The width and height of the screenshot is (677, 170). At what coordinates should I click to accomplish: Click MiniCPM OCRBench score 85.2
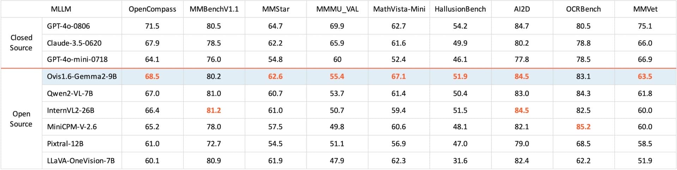tap(583, 127)
